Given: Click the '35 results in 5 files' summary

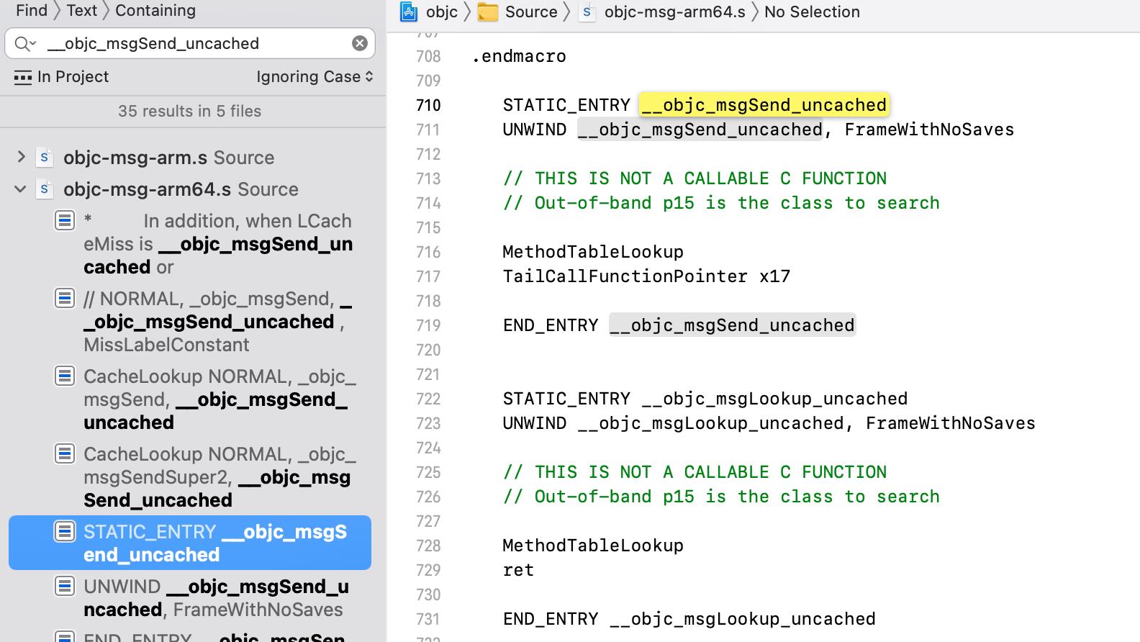Looking at the screenshot, I should click(189, 111).
